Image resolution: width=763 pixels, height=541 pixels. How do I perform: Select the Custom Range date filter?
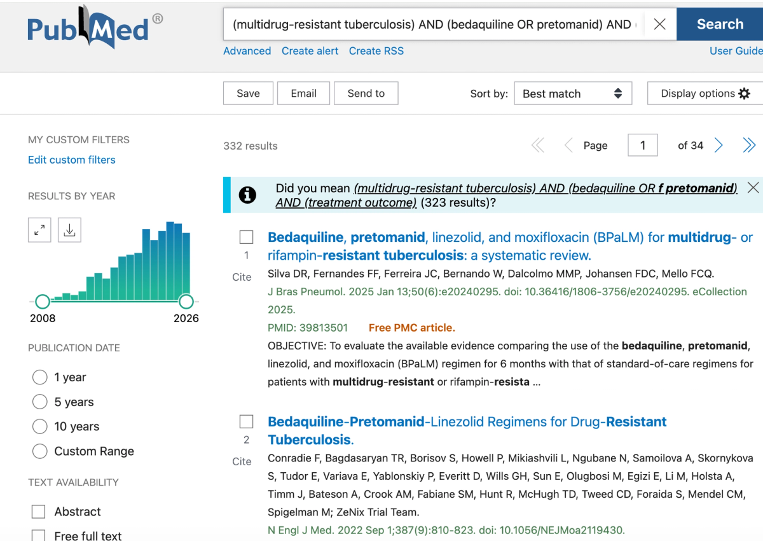39,451
